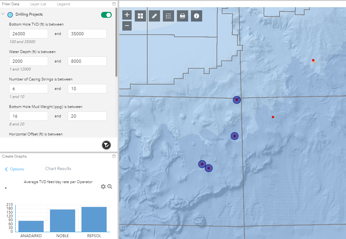This screenshot has height=239, width=346.
Task: Maximize the Filter Data panel
Action: [x=114, y=4]
